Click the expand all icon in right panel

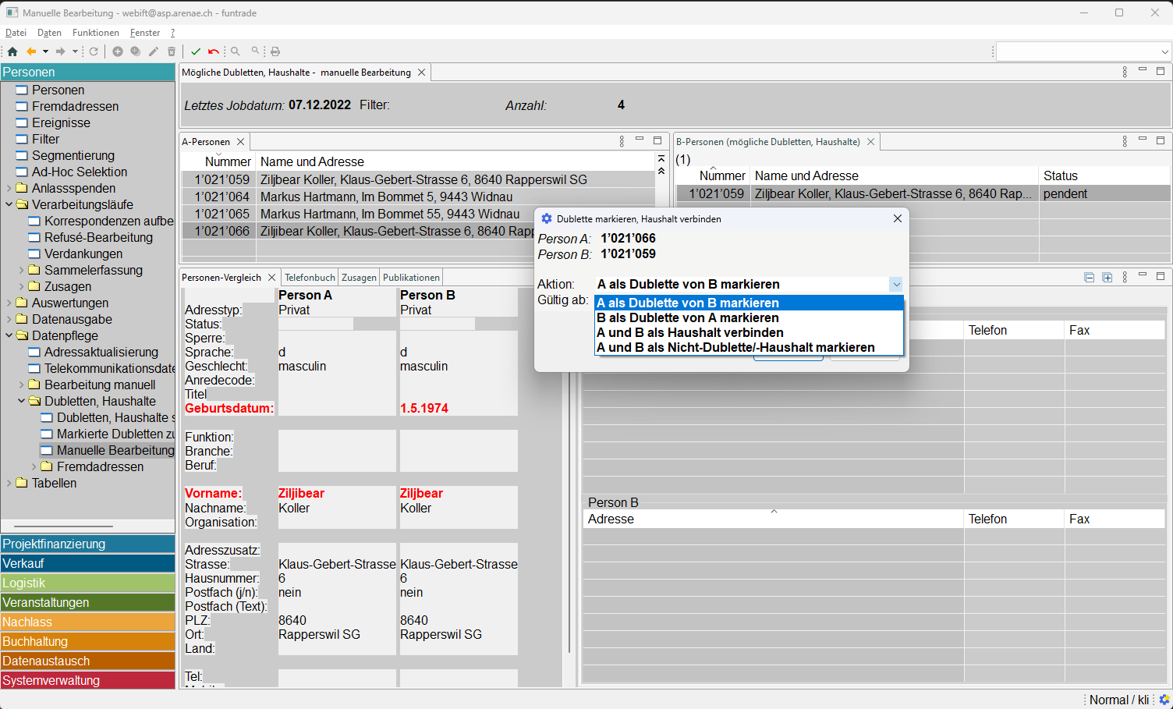pyautogui.click(x=1107, y=278)
